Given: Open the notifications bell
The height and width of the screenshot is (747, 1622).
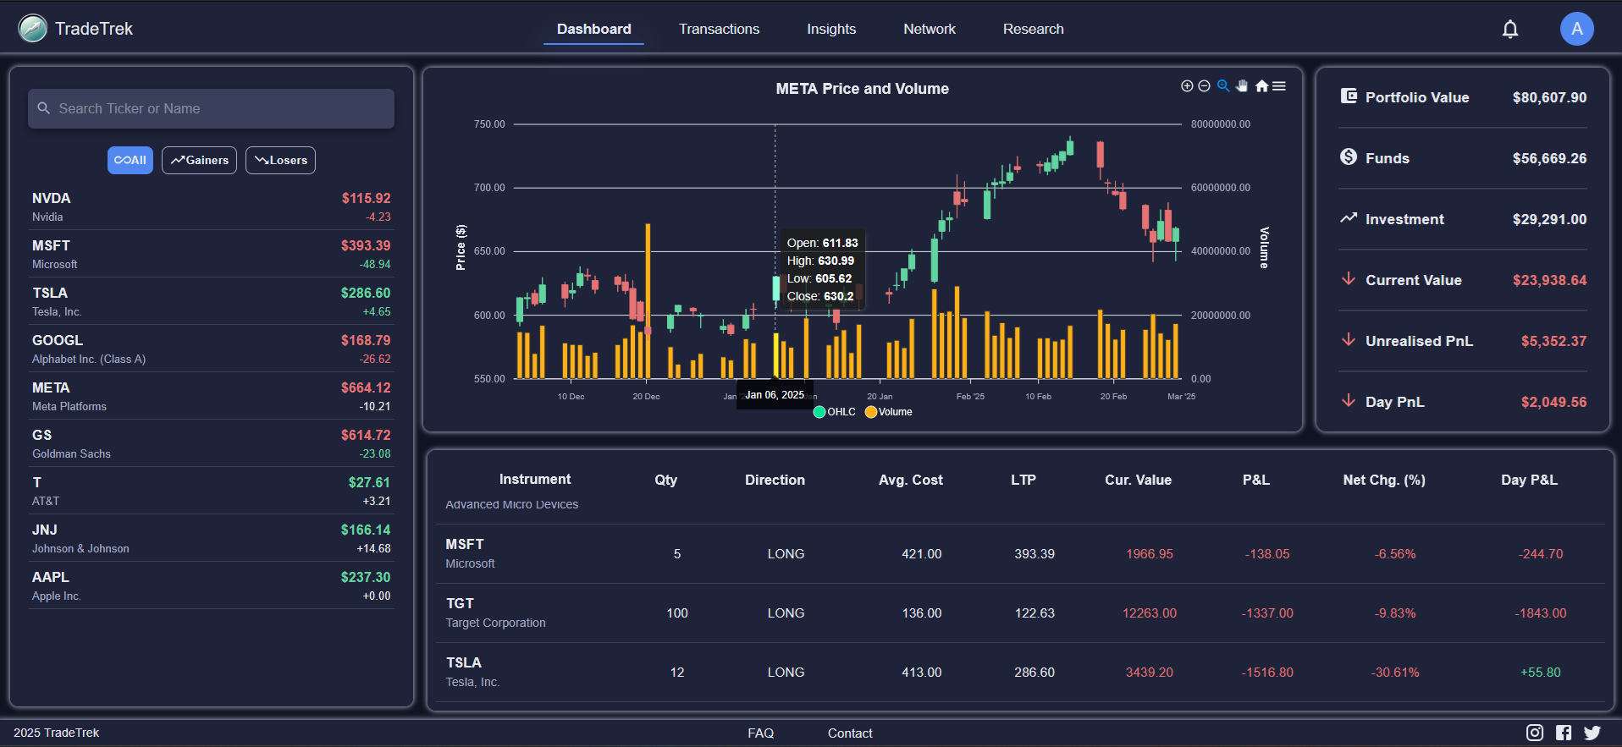Looking at the screenshot, I should click(x=1510, y=30).
